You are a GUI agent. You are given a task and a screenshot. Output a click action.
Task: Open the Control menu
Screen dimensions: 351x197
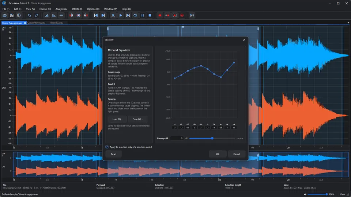pyautogui.click(x=45, y=9)
